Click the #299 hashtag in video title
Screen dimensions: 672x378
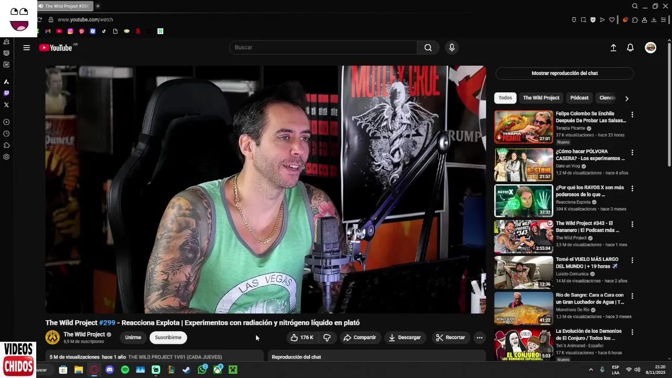pyautogui.click(x=107, y=322)
